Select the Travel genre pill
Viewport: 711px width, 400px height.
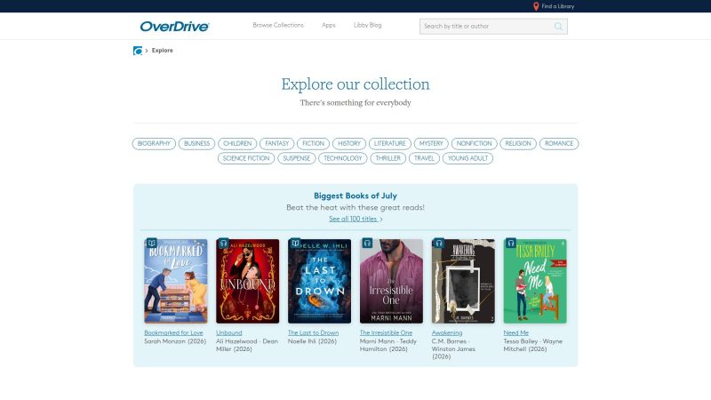(x=424, y=158)
